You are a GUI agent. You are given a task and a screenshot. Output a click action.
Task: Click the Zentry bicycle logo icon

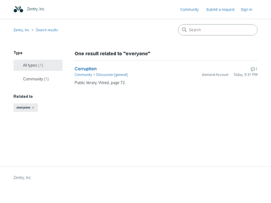(x=18, y=9)
